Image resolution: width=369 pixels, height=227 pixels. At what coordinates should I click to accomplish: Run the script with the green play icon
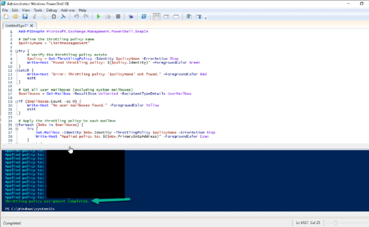coord(98,17)
